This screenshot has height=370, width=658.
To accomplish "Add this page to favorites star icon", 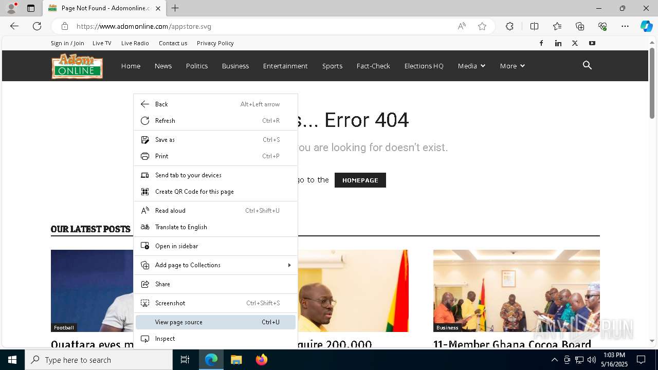I will [482, 26].
